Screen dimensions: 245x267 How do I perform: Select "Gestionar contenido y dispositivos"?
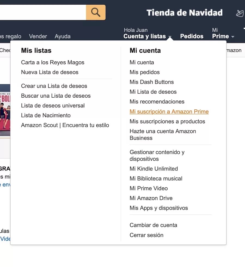[x=157, y=155]
